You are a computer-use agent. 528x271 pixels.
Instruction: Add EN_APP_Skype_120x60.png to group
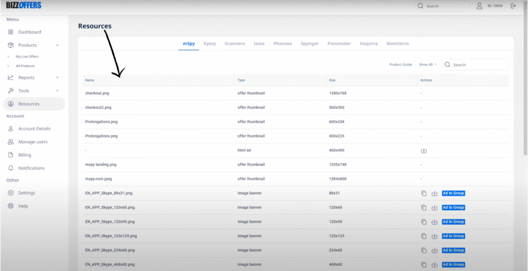point(453,208)
